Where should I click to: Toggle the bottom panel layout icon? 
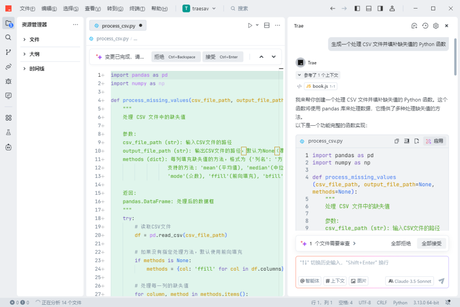[369, 9]
